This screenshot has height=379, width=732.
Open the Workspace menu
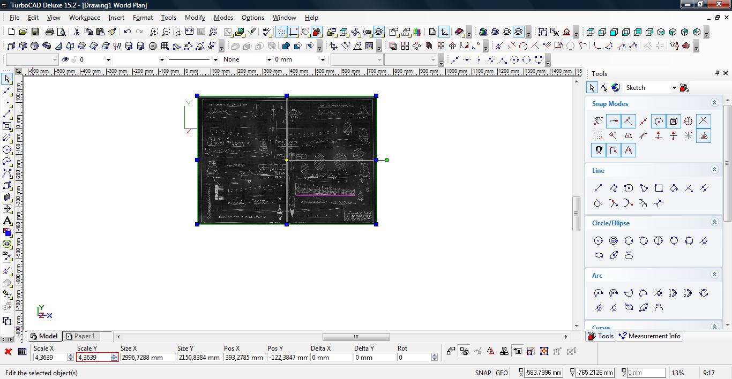84,17
